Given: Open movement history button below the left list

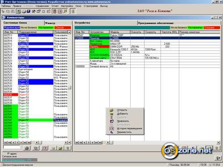Looking at the screenshot, I should coord(45,148).
